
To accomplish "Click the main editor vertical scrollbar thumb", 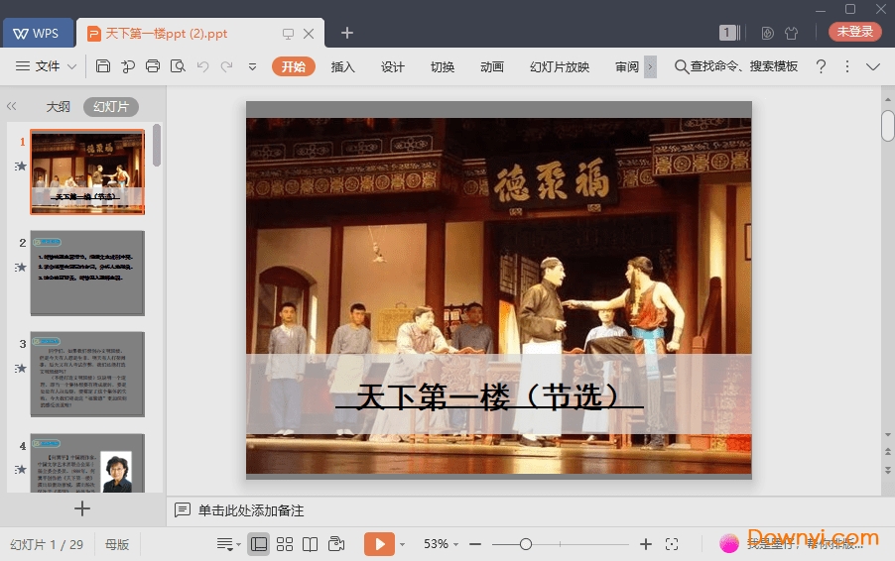I will click(x=888, y=126).
